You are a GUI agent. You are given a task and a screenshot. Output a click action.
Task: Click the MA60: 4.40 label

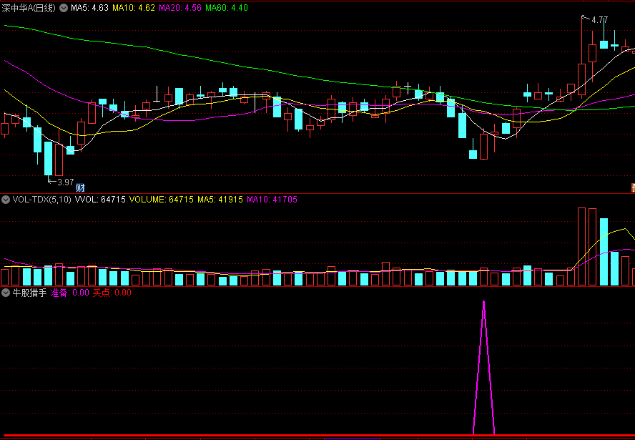click(x=227, y=8)
